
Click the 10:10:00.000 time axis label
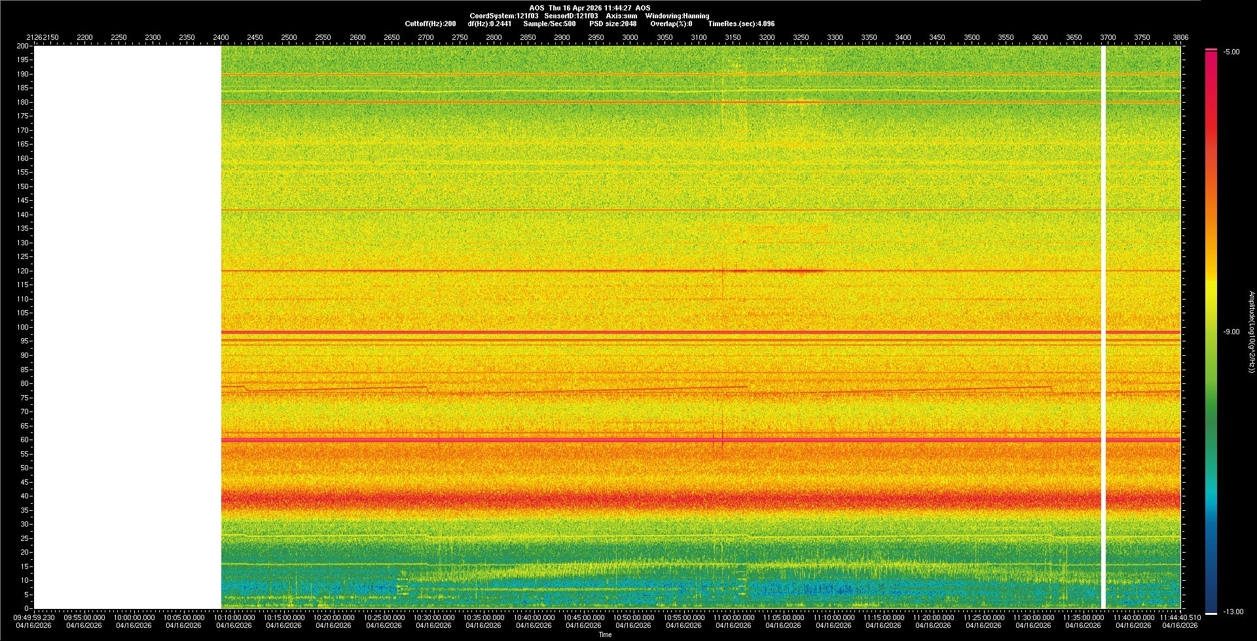234,617
